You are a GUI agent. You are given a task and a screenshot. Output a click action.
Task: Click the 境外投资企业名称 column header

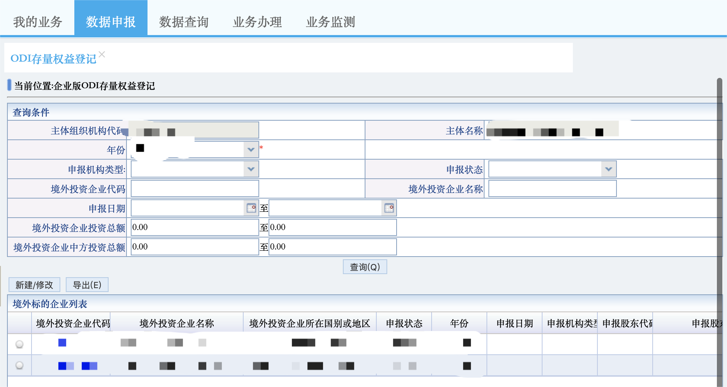tap(177, 323)
